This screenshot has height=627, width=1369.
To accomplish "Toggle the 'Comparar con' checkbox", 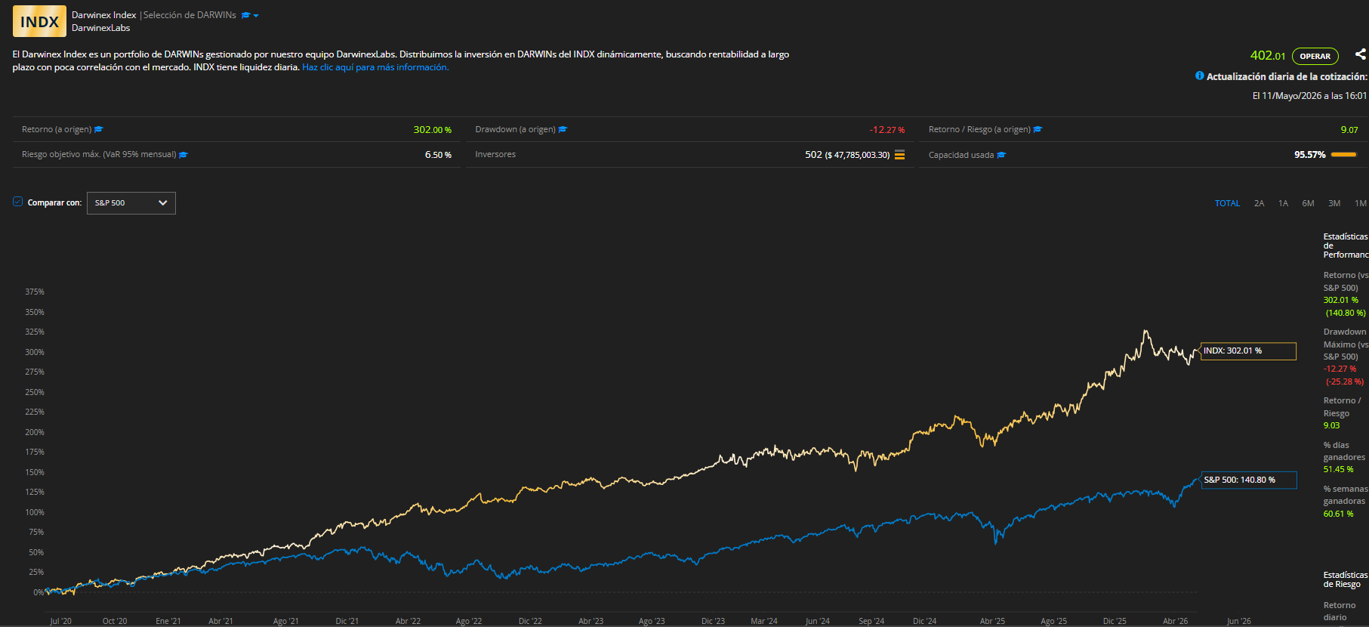I will [17, 202].
